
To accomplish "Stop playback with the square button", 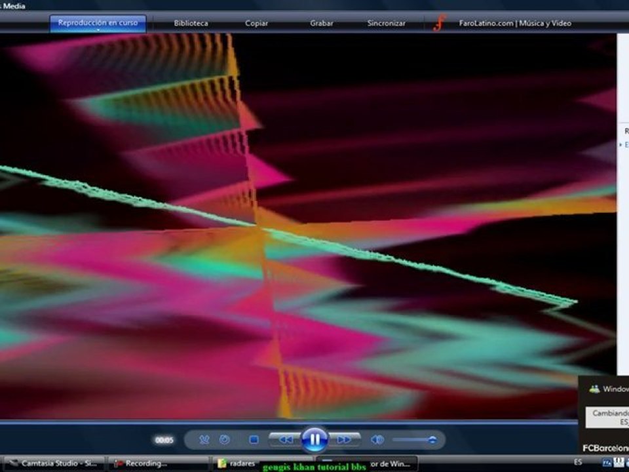I will tap(254, 440).
